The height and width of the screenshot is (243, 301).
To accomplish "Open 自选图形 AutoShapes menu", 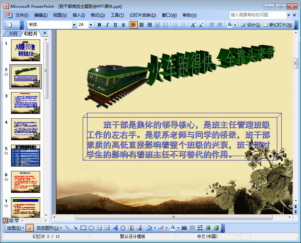I will coord(49,228).
